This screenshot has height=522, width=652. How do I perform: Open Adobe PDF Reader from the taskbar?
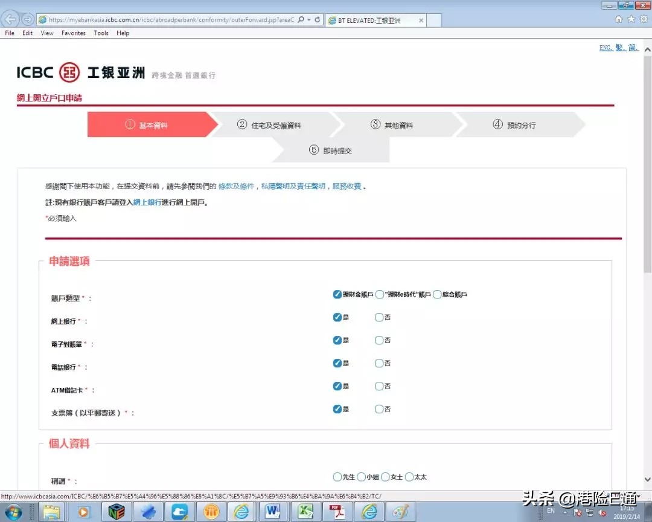tap(337, 511)
